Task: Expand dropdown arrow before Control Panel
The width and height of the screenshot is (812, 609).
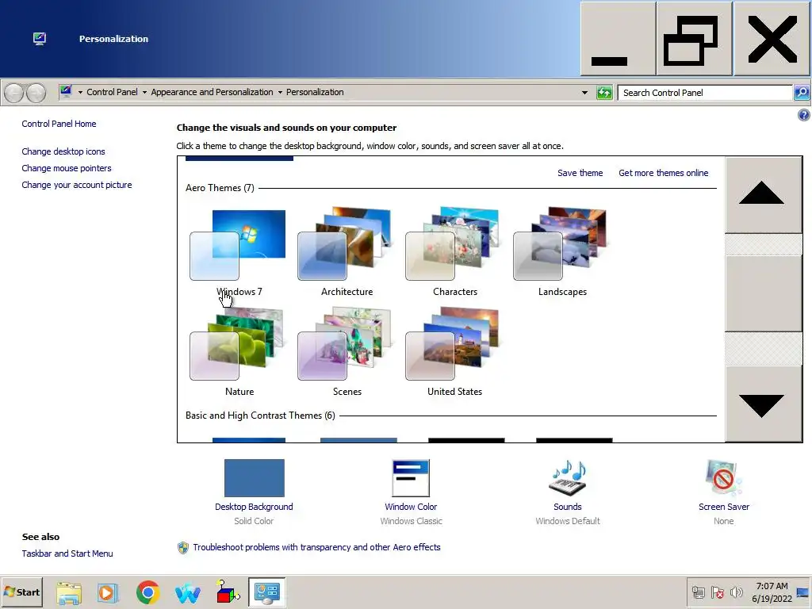Action: [80, 93]
